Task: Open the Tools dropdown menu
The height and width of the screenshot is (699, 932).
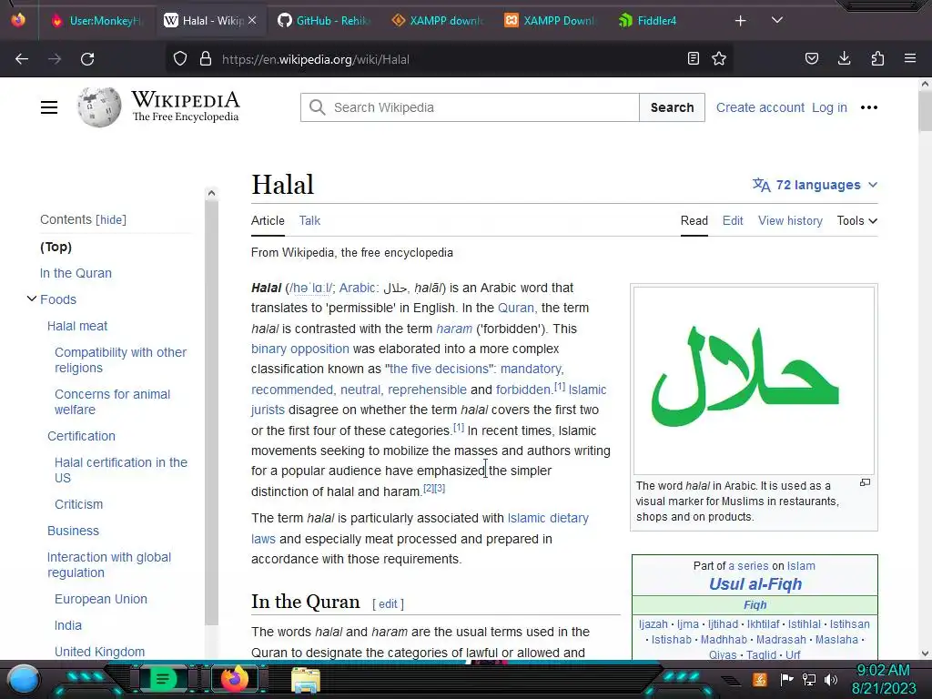Action: point(856,220)
